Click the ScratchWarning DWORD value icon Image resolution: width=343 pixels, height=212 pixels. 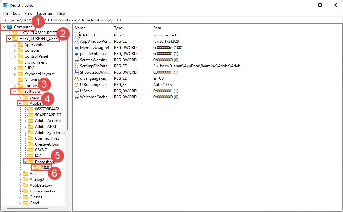tap(76, 60)
